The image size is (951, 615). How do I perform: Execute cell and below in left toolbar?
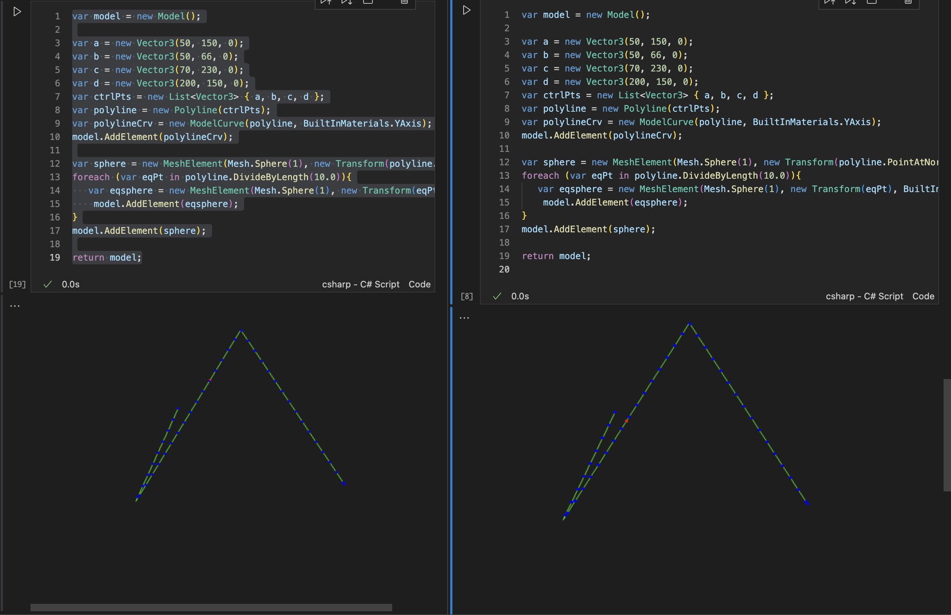[x=346, y=2]
